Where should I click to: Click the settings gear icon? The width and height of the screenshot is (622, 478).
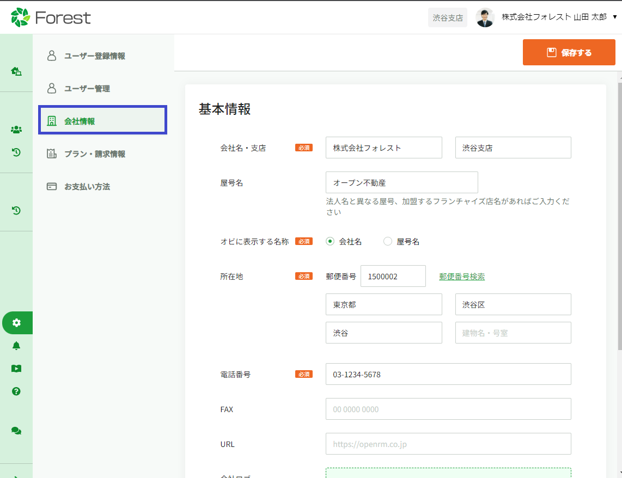point(16,323)
